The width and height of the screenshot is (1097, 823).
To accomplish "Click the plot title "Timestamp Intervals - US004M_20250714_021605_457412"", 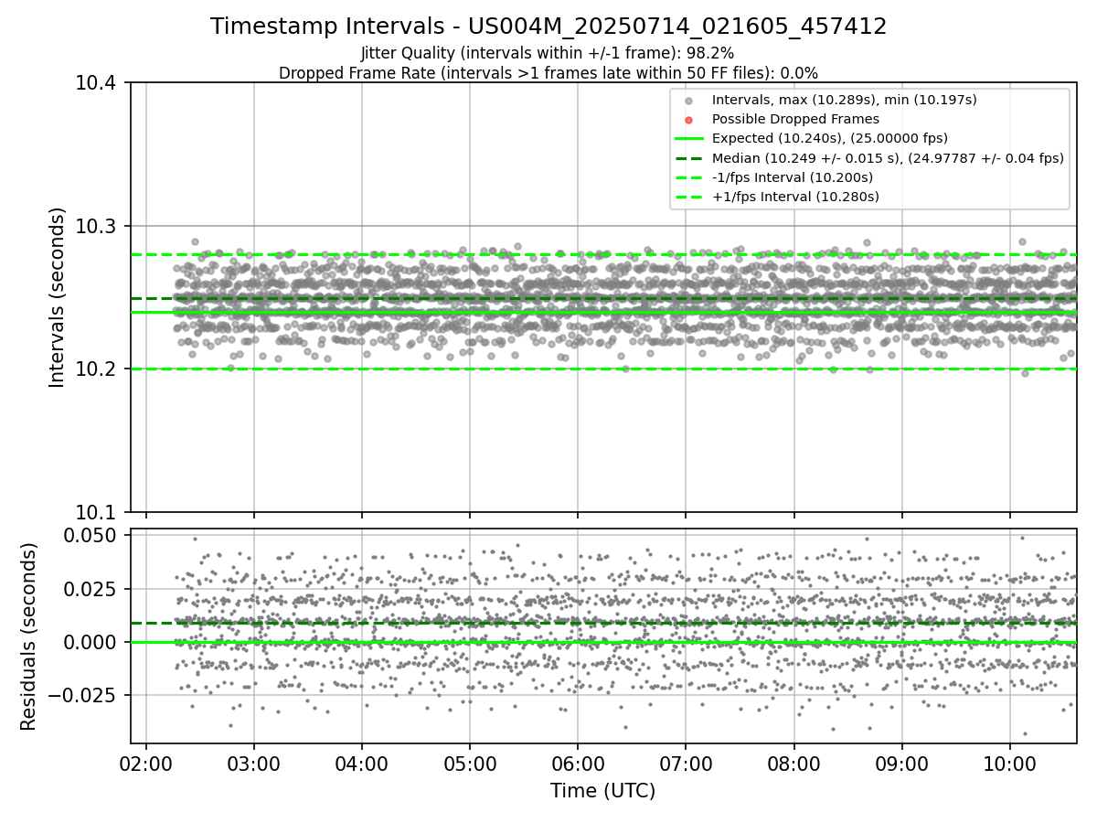I will point(548,27).
